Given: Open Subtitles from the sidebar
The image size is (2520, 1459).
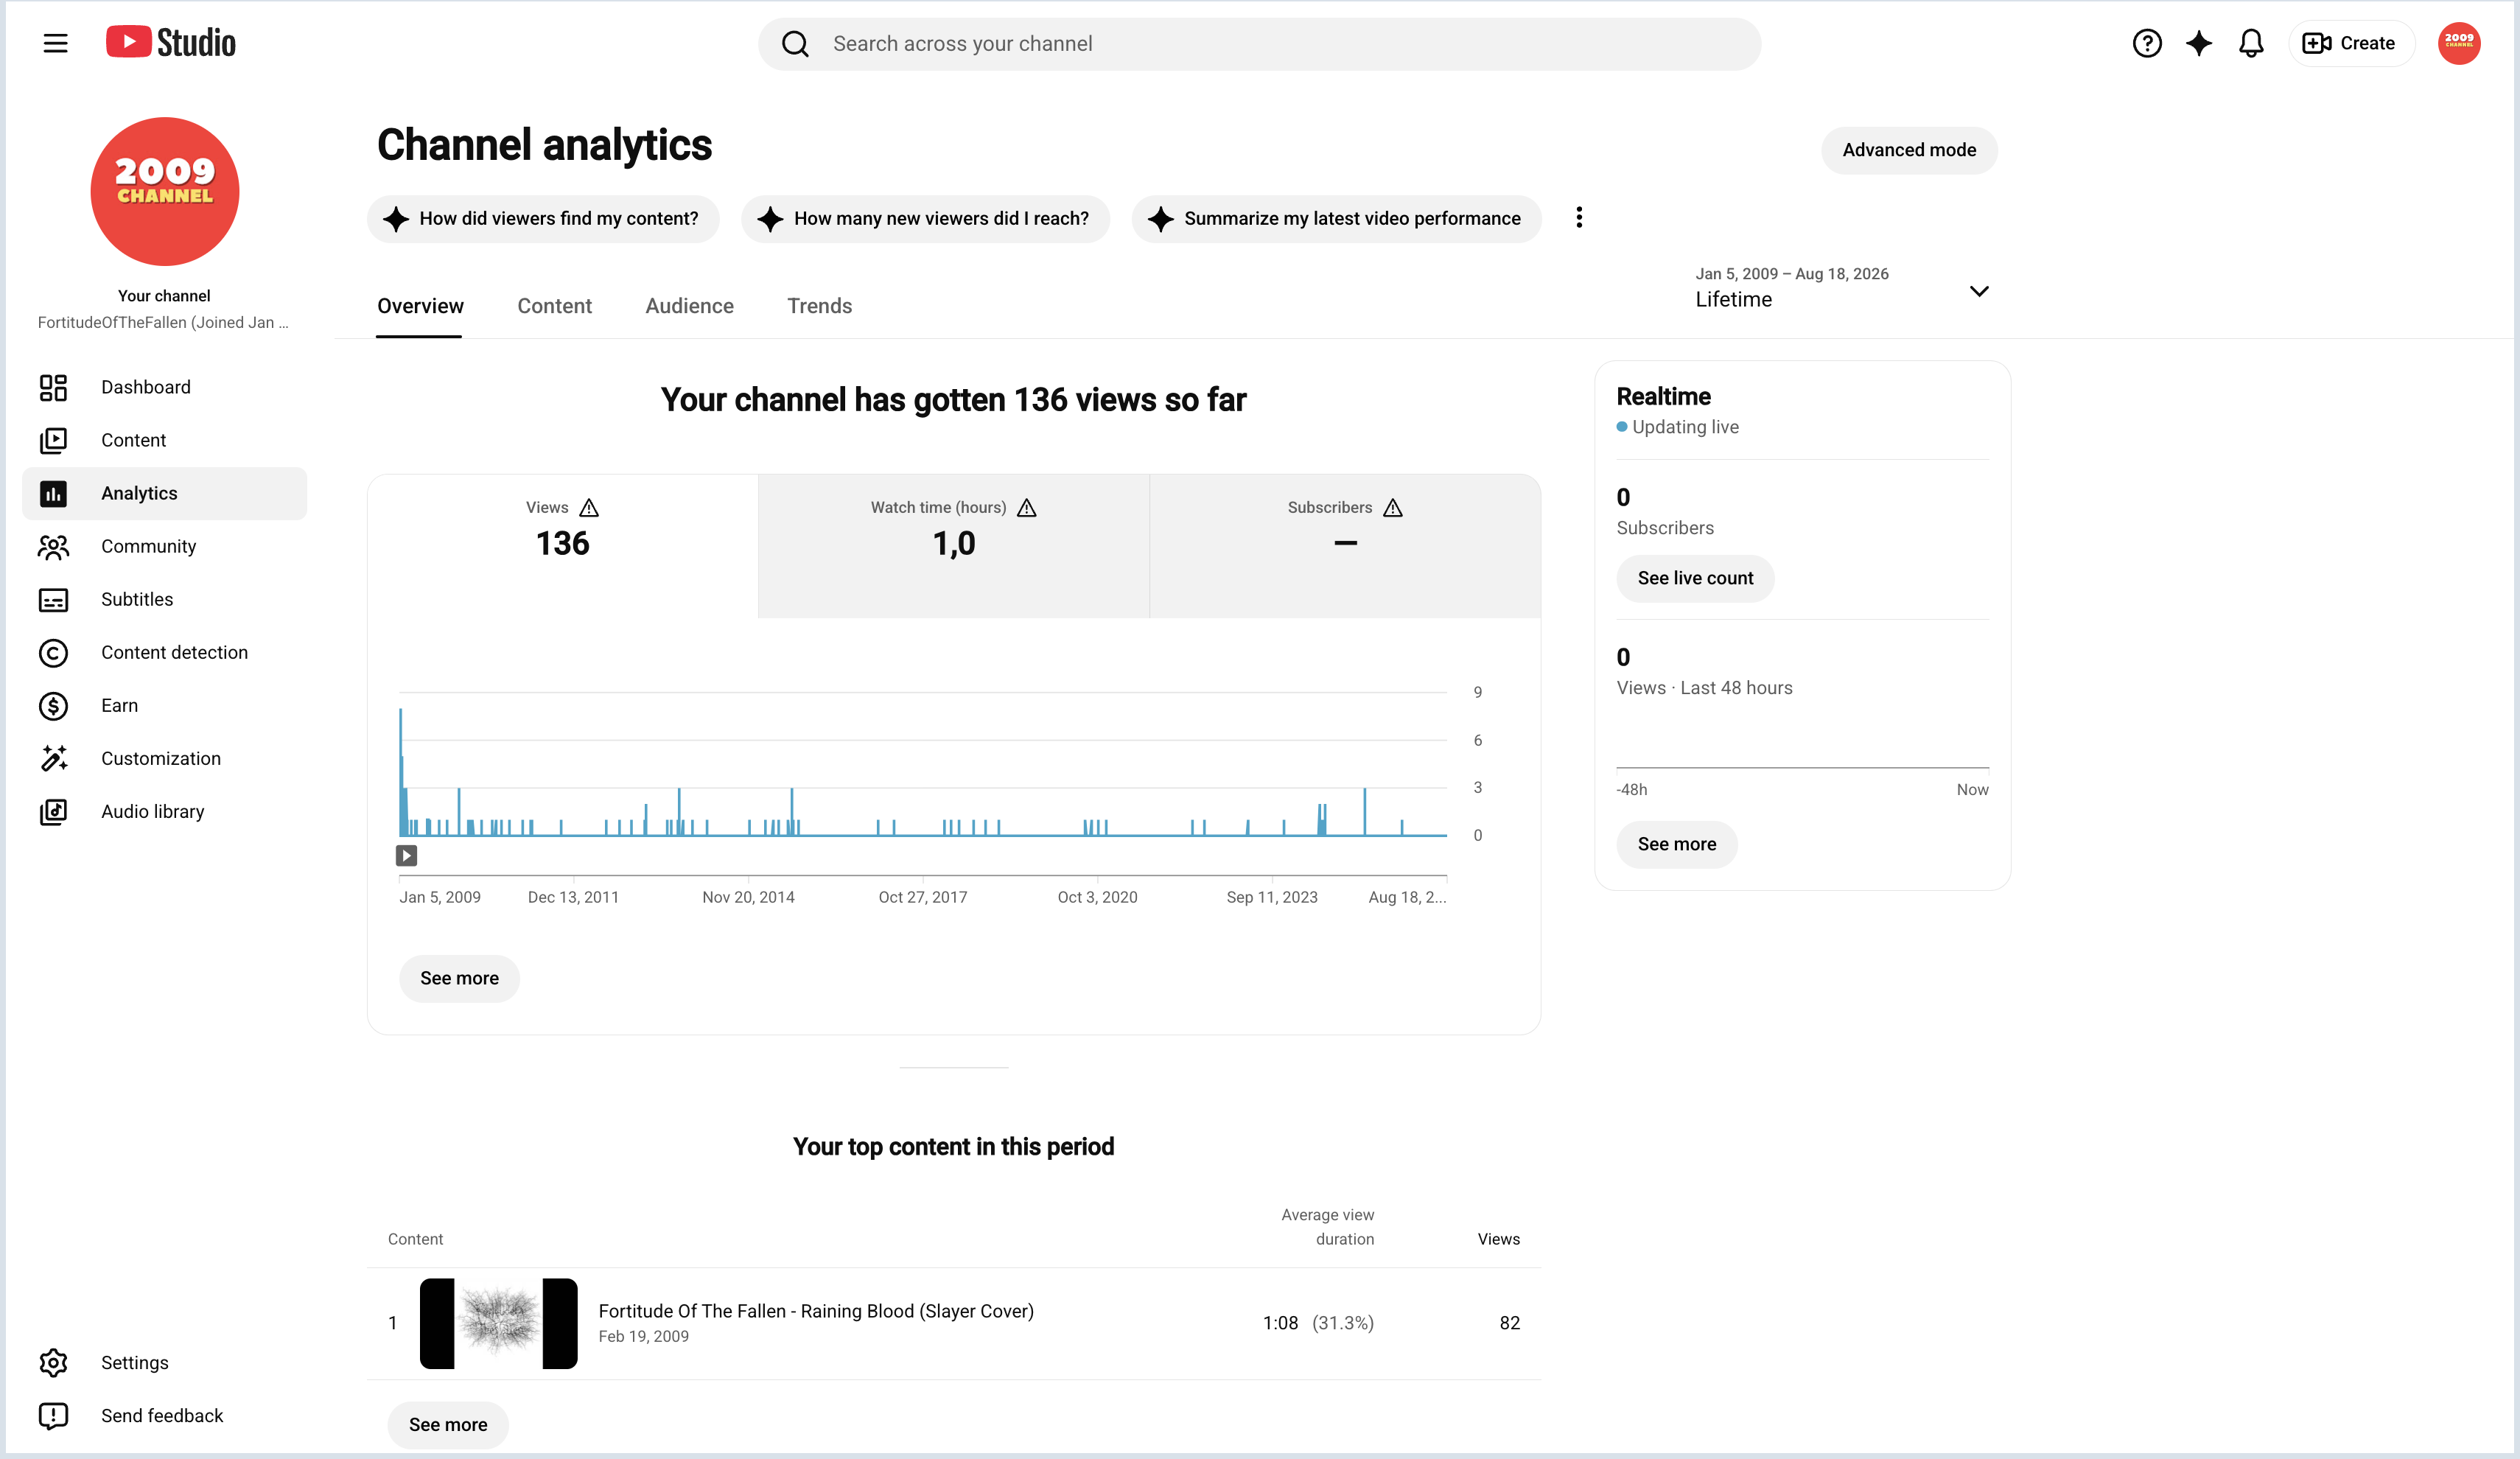Looking at the screenshot, I should (165, 599).
